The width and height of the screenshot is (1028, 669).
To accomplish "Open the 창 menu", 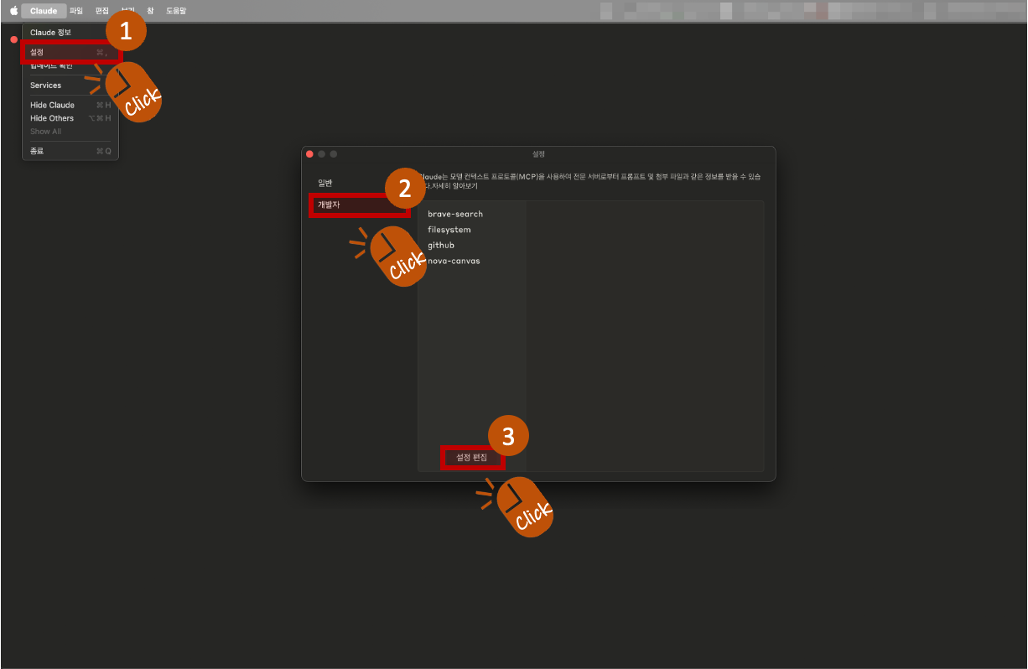I will point(150,11).
